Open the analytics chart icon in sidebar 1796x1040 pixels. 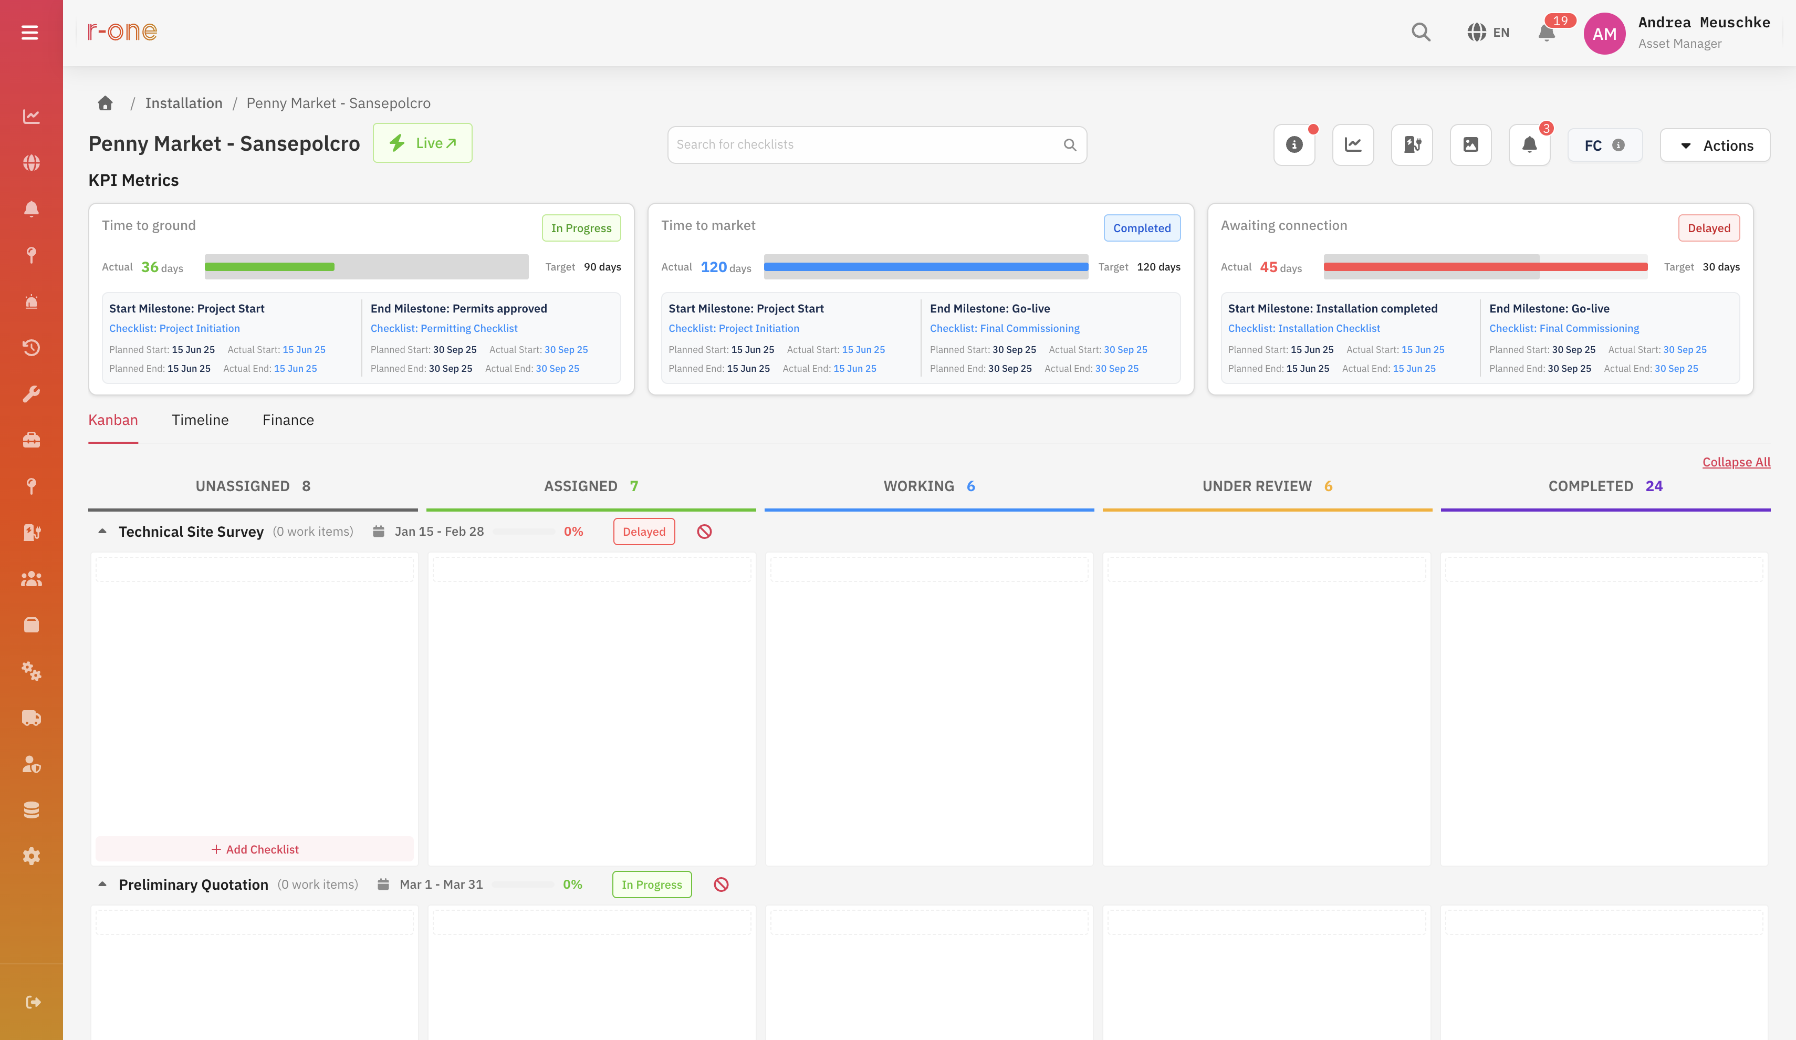coord(32,116)
